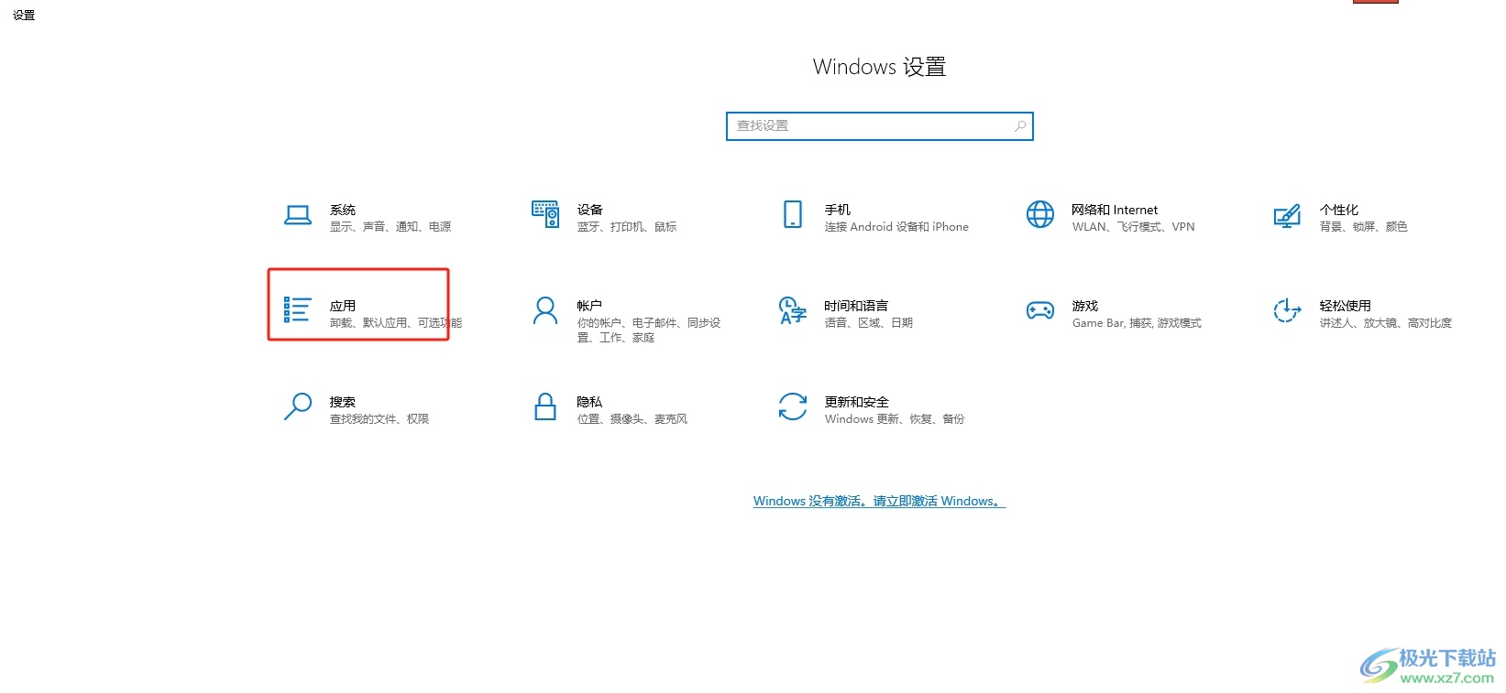Click the Windows 更新、恢复、备份 description
This screenshot has width=1506, height=693.
(x=895, y=419)
